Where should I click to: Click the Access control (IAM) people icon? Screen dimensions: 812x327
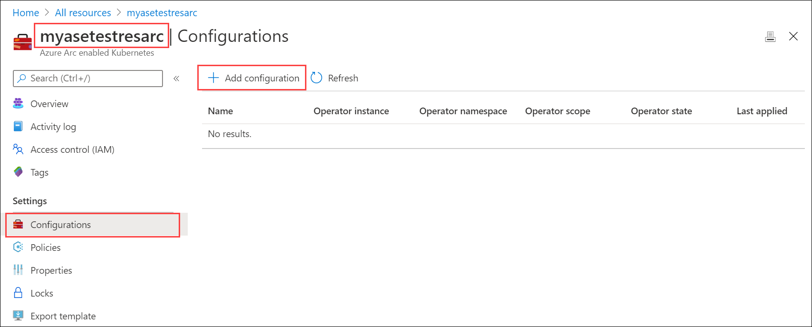click(x=18, y=149)
